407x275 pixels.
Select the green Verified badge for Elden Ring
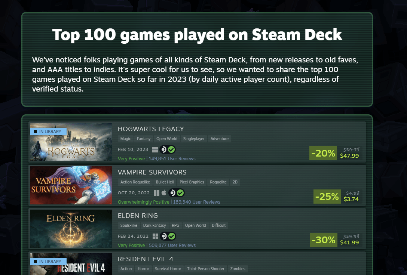(172, 236)
